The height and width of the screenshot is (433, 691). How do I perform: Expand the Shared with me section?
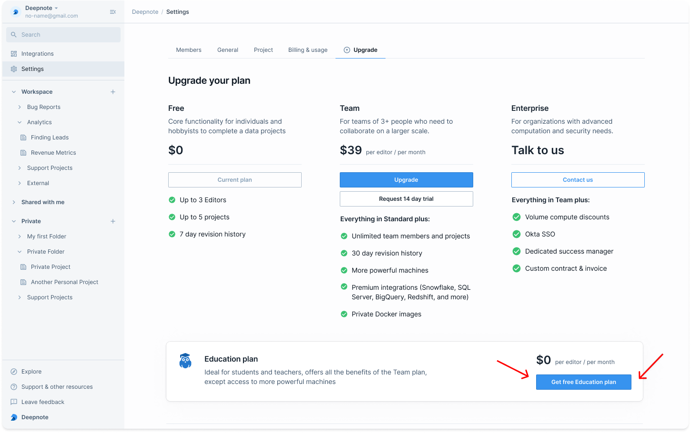tap(14, 202)
